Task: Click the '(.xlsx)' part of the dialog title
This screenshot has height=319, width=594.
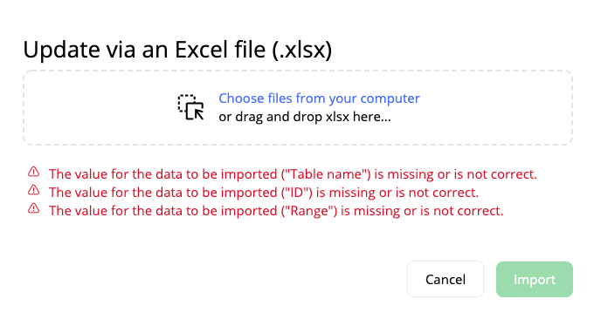Action: click(302, 50)
